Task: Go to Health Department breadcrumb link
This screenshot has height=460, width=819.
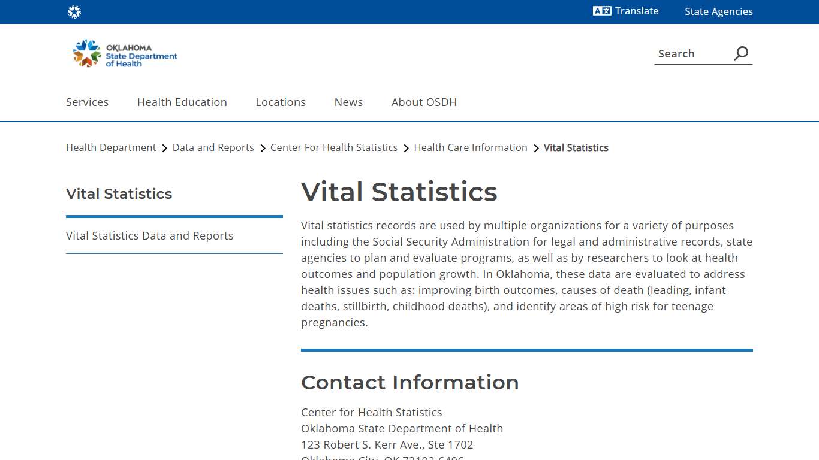Action: tap(111, 147)
